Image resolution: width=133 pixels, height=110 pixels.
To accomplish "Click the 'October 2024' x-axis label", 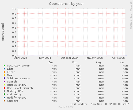I will pyautogui.click(x=70, y=58).
